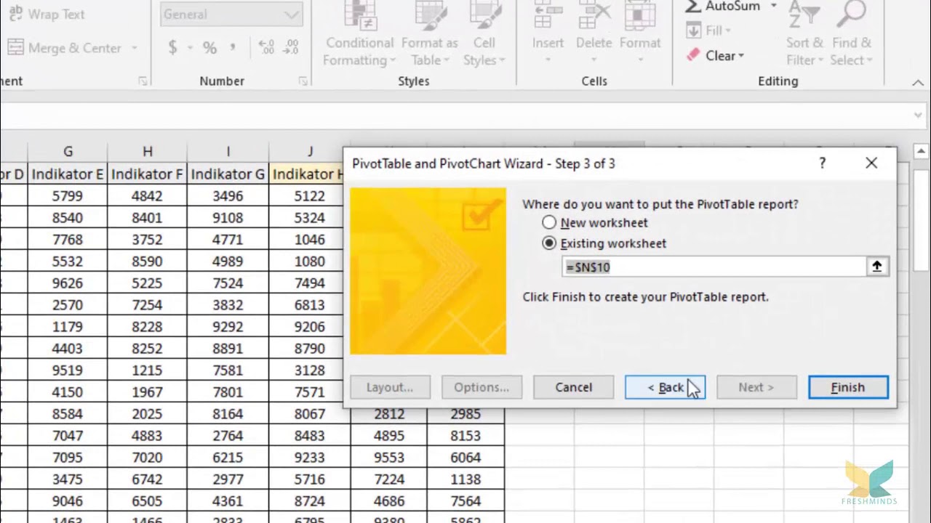Select the cell containing 8401
The height and width of the screenshot is (523, 931).
click(x=148, y=217)
